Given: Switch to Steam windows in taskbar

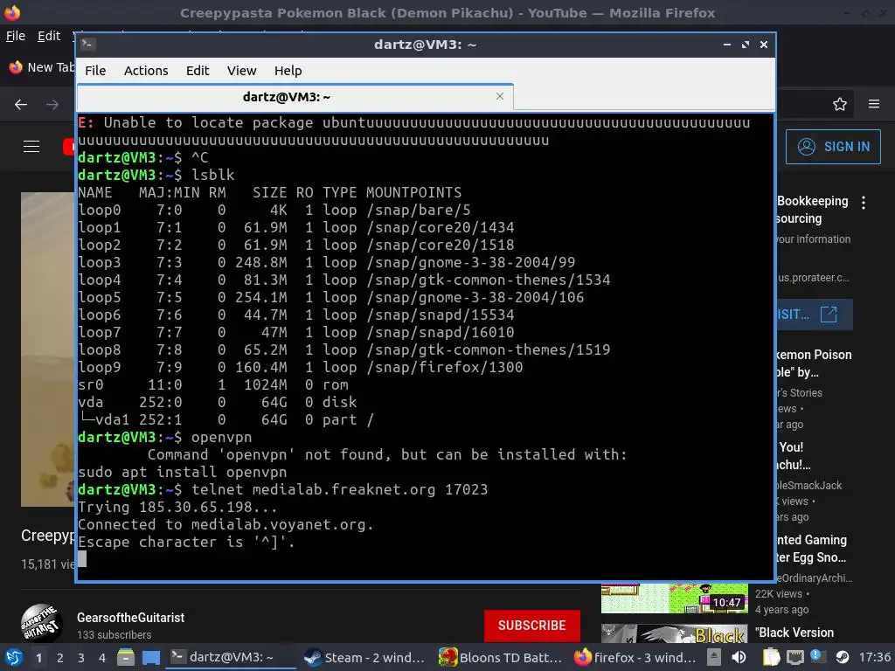Looking at the screenshot, I should click(364, 657).
